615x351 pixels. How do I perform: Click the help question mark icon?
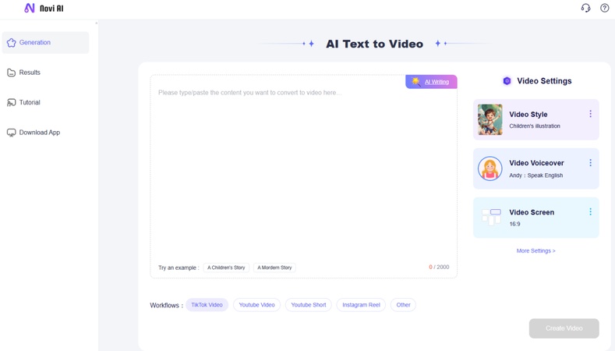604,9
